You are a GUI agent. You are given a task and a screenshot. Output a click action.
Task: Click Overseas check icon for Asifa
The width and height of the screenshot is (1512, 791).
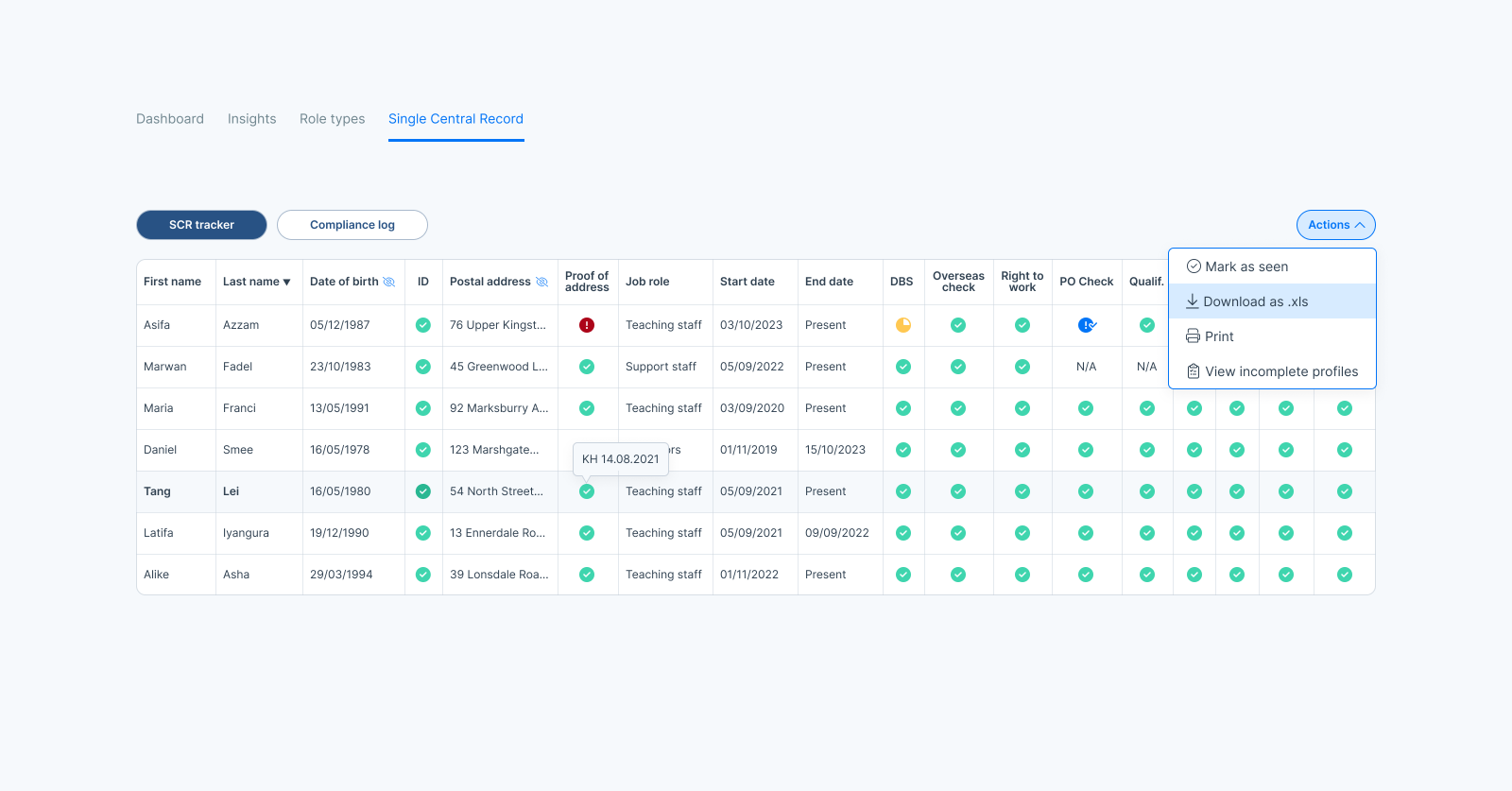(958, 325)
